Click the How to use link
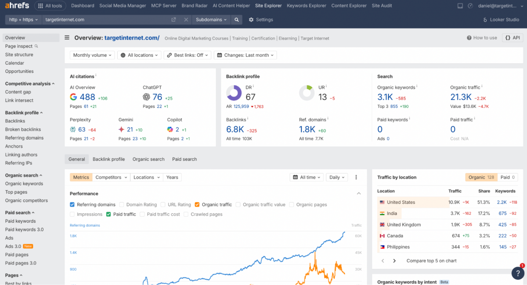Image resolution: width=527 pixels, height=285 pixels. click(482, 38)
